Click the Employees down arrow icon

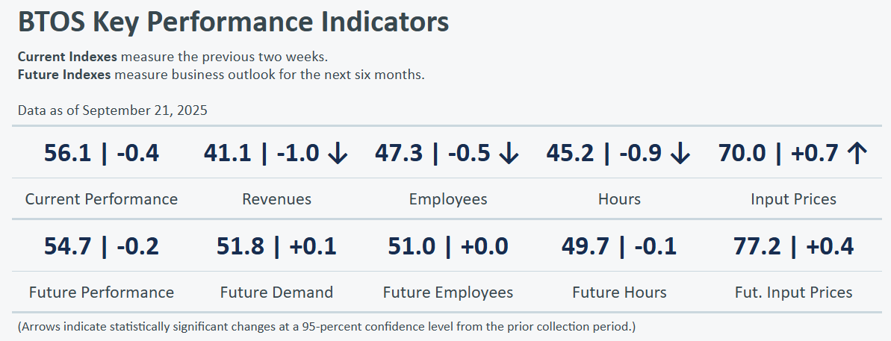point(509,154)
